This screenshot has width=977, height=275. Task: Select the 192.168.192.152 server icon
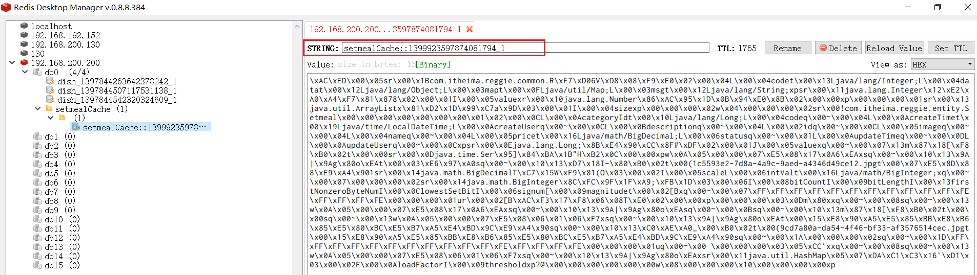click(x=24, y=35)
